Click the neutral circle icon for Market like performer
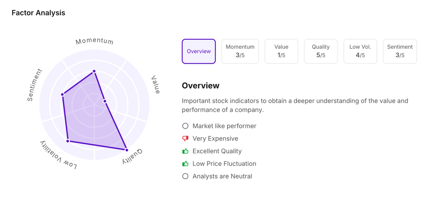This screenshot has width=437, height=197. click(185, 126)
